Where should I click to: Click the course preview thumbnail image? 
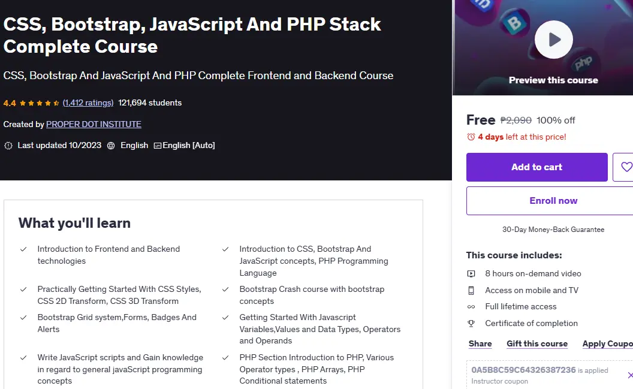[x=542, y=47]
